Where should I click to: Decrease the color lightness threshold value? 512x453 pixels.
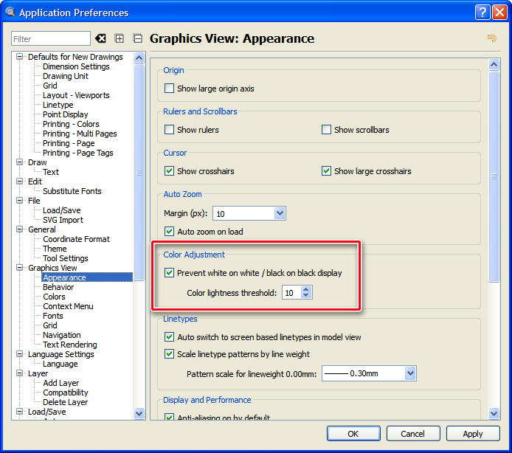(x=307, y=297)
